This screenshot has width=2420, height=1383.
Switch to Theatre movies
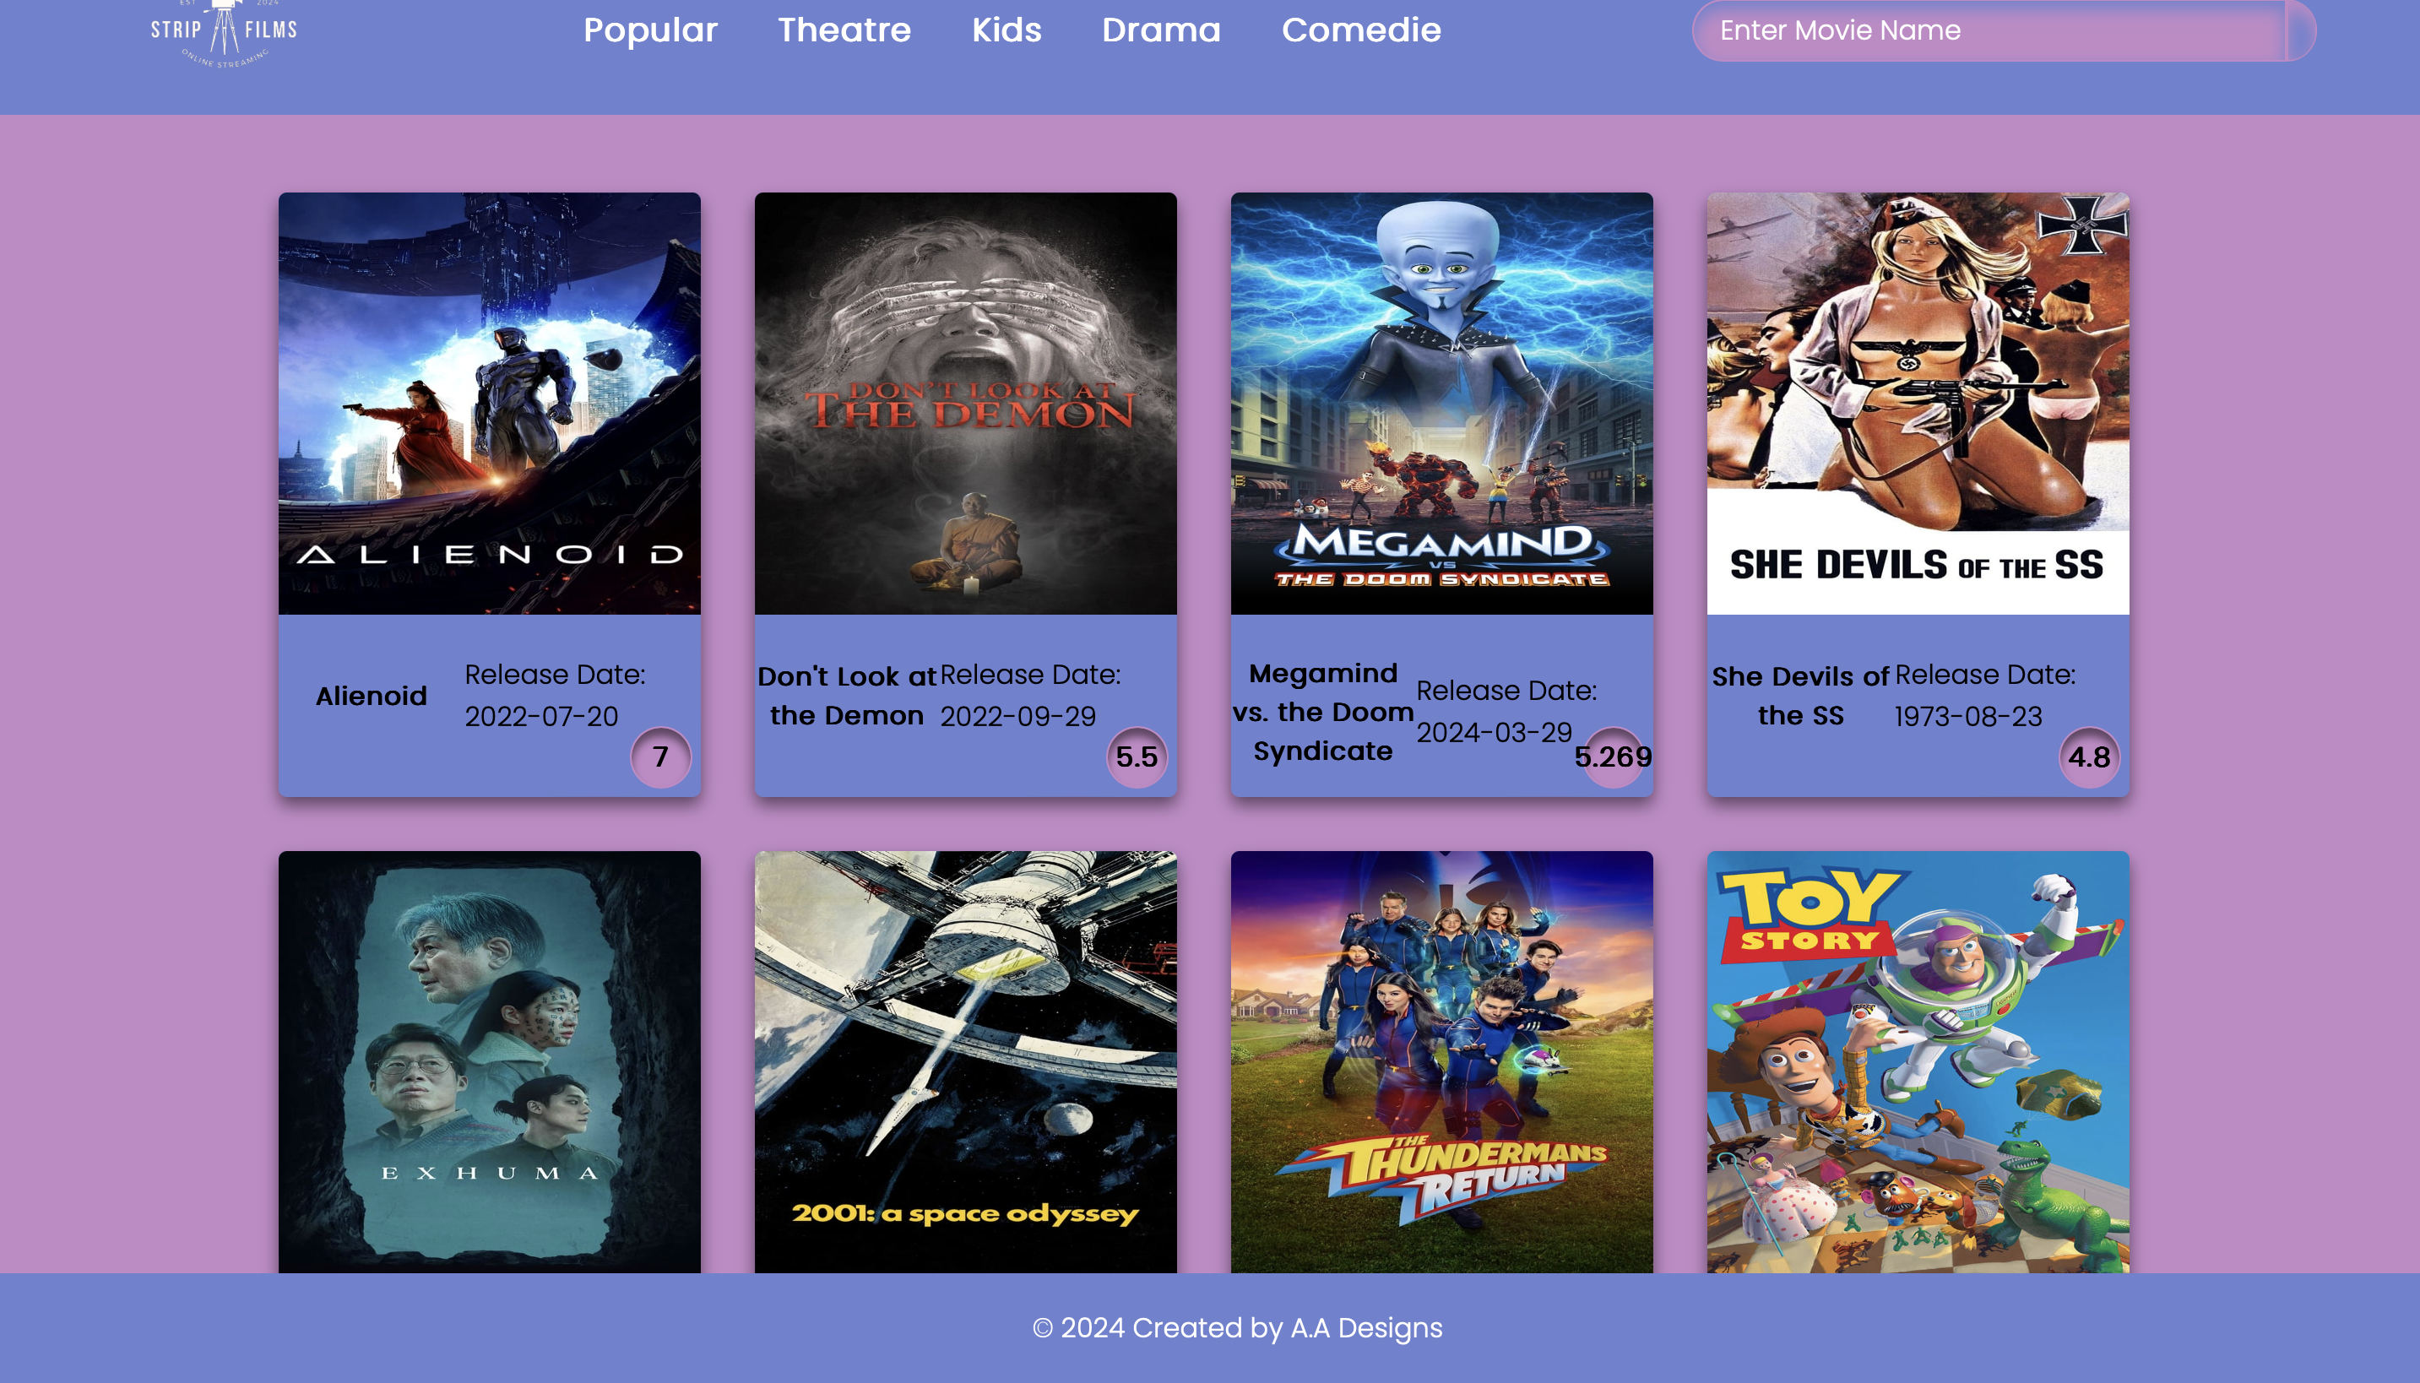[x=844, y=30]
